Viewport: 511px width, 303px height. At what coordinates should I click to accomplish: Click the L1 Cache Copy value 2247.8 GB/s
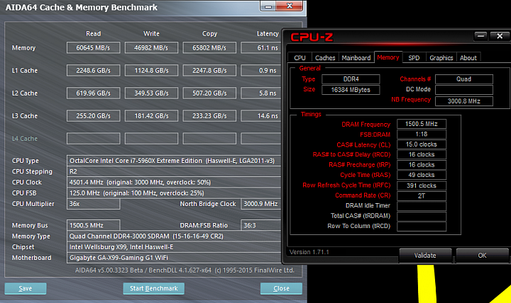pos(209,71)
